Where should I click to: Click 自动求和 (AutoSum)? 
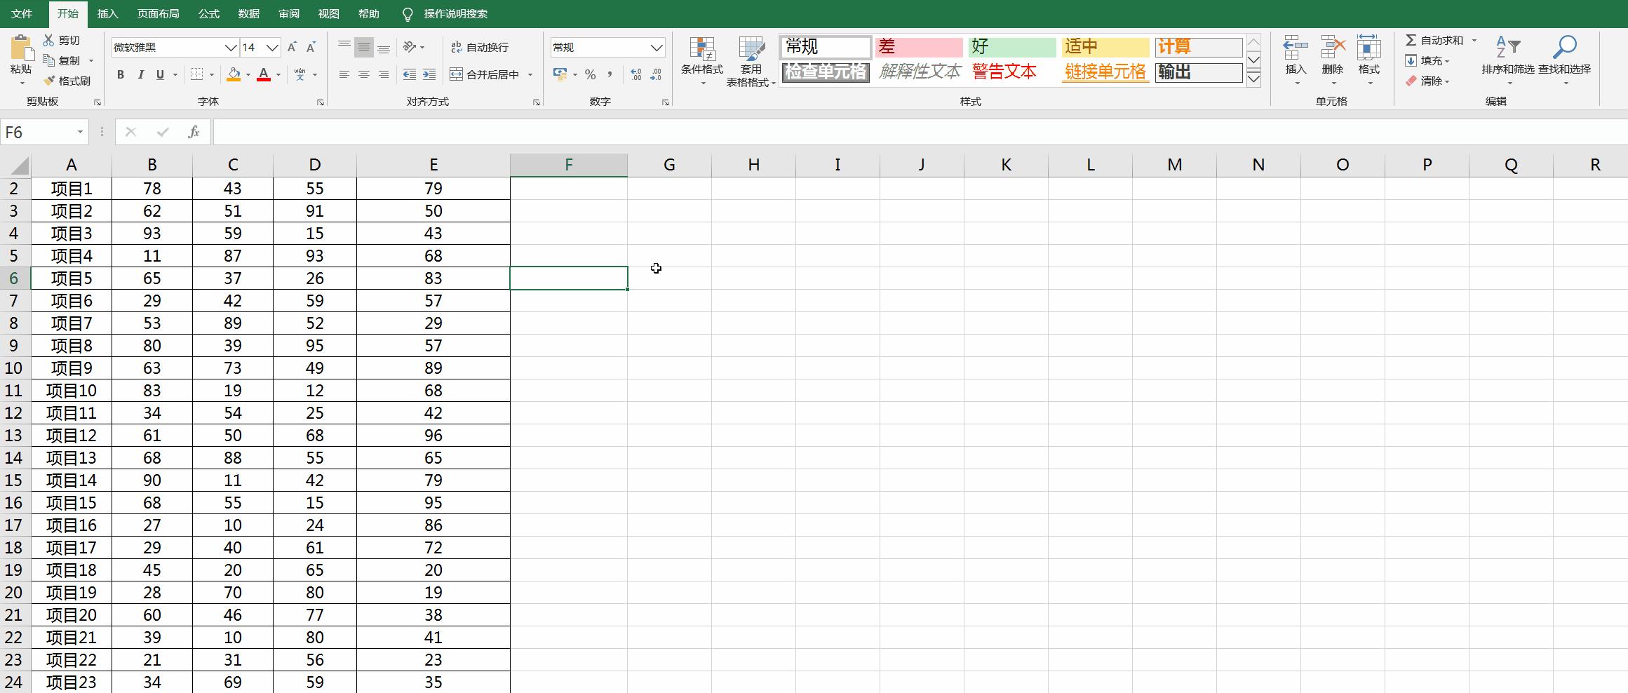tap(1435, 40)
